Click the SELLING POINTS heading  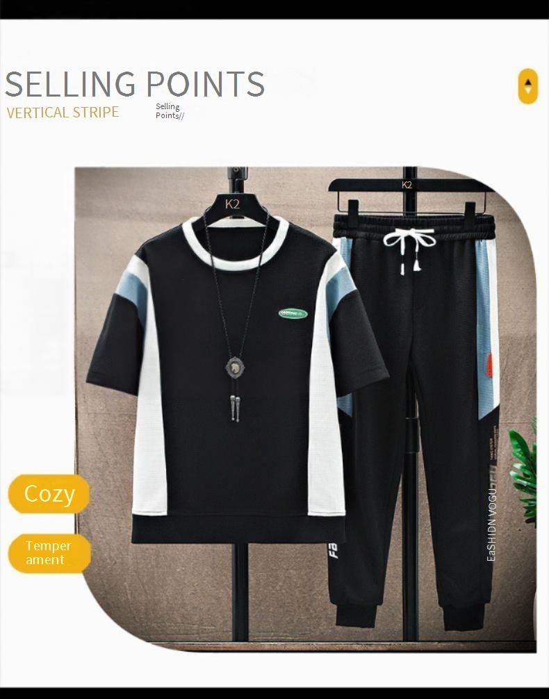coord(135,84)
